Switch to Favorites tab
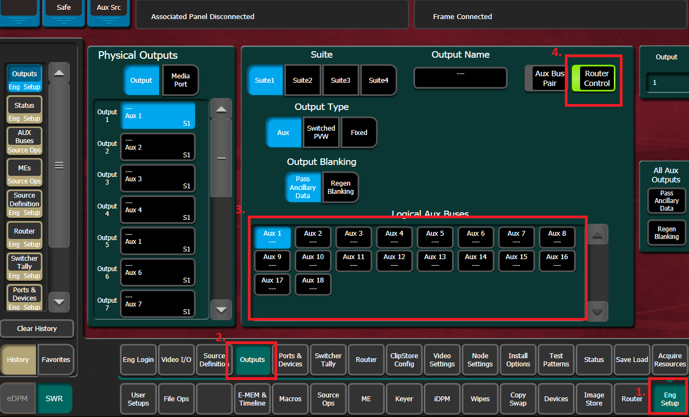The height and width of the screenshot is (417, 689). [x=56, y=360]
